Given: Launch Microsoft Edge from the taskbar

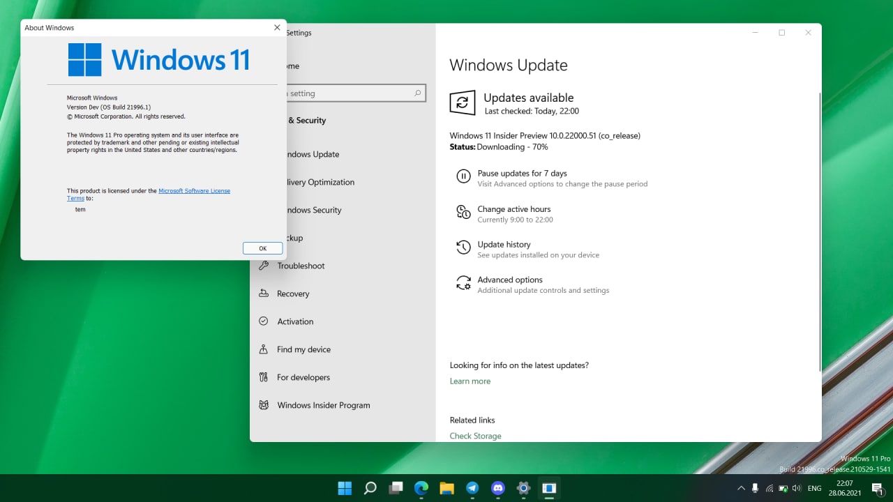Looking at the screenshot, I should click(421, 488).
